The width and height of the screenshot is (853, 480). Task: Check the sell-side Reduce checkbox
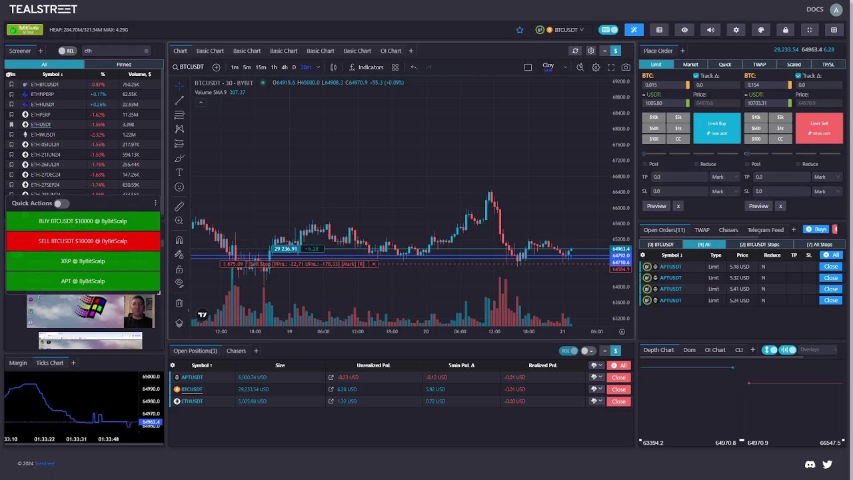tap(798, 164)
